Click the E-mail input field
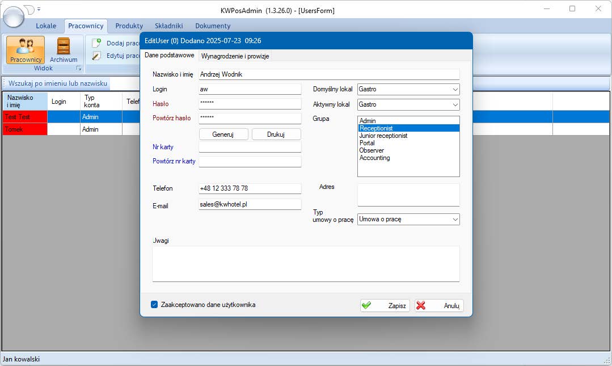The height and width of the screenshot is (366, 612). tap(250, 205)
